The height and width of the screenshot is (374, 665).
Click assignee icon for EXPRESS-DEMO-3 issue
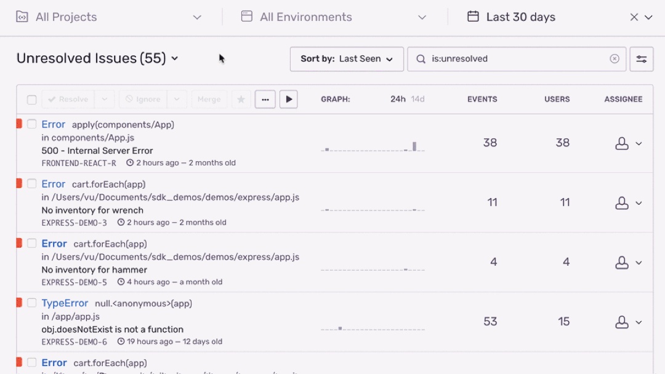click(622, 203)
